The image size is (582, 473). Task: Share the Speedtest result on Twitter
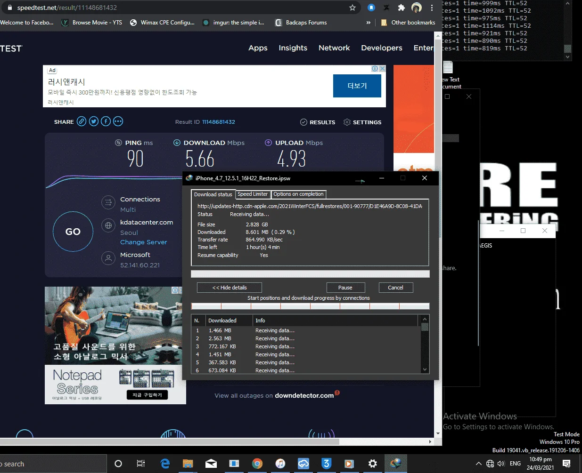pos(94,121)
